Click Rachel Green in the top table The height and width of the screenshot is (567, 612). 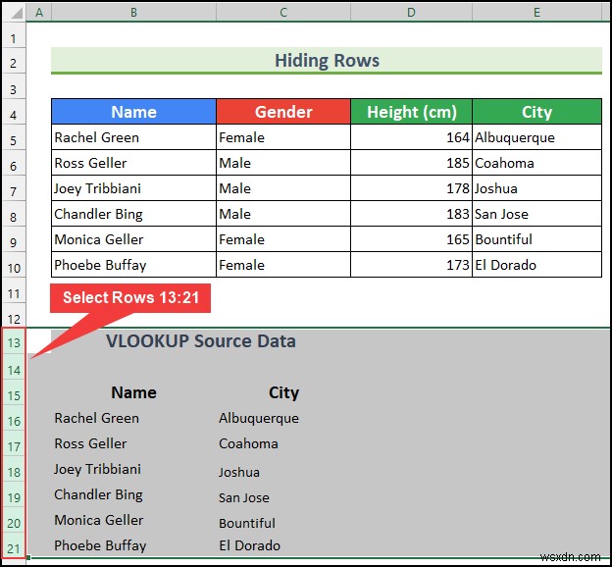133,137
